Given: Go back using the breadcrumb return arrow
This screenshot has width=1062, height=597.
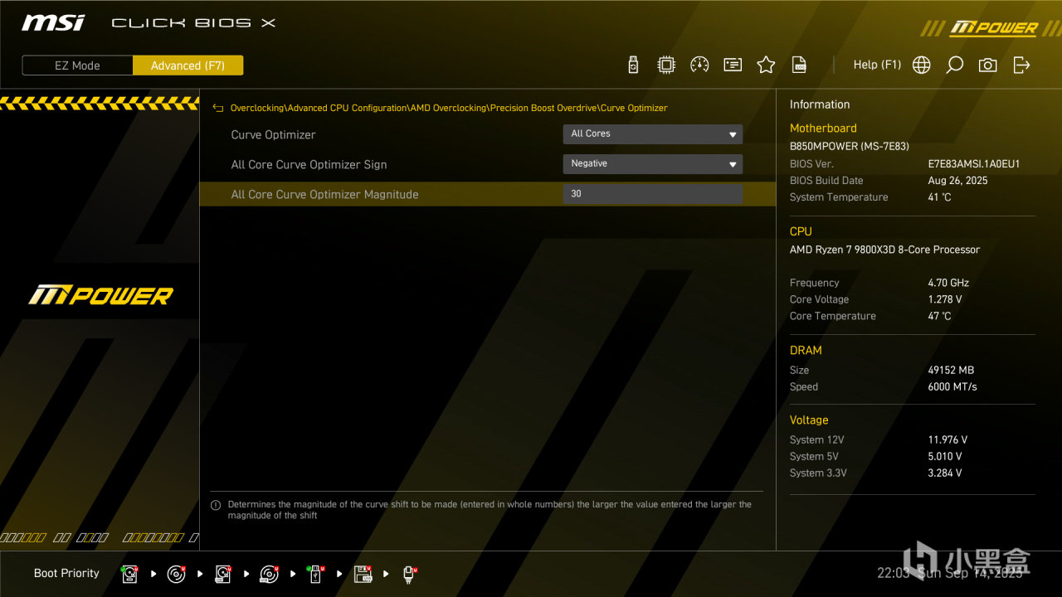Looking at the screenshot, I should pyautogui.click(x=218, y=108).
